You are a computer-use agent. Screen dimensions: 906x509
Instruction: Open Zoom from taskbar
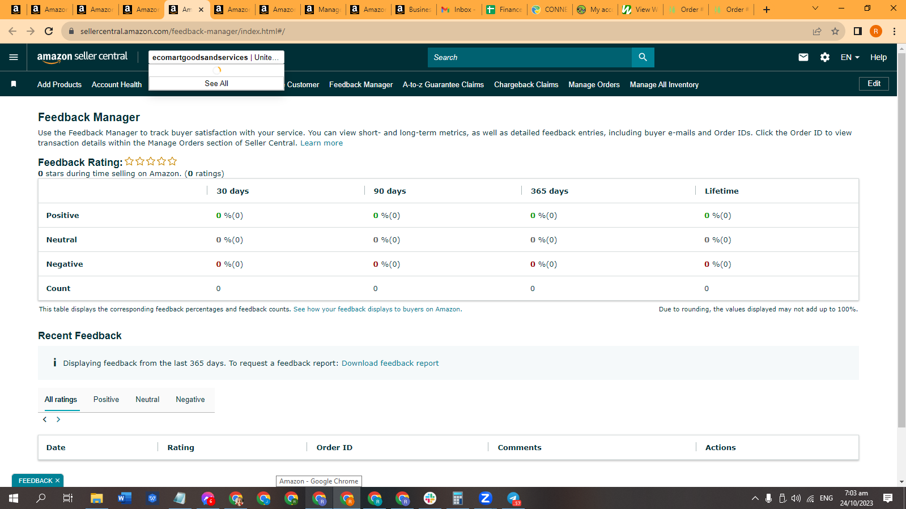(x=485, y=498)
